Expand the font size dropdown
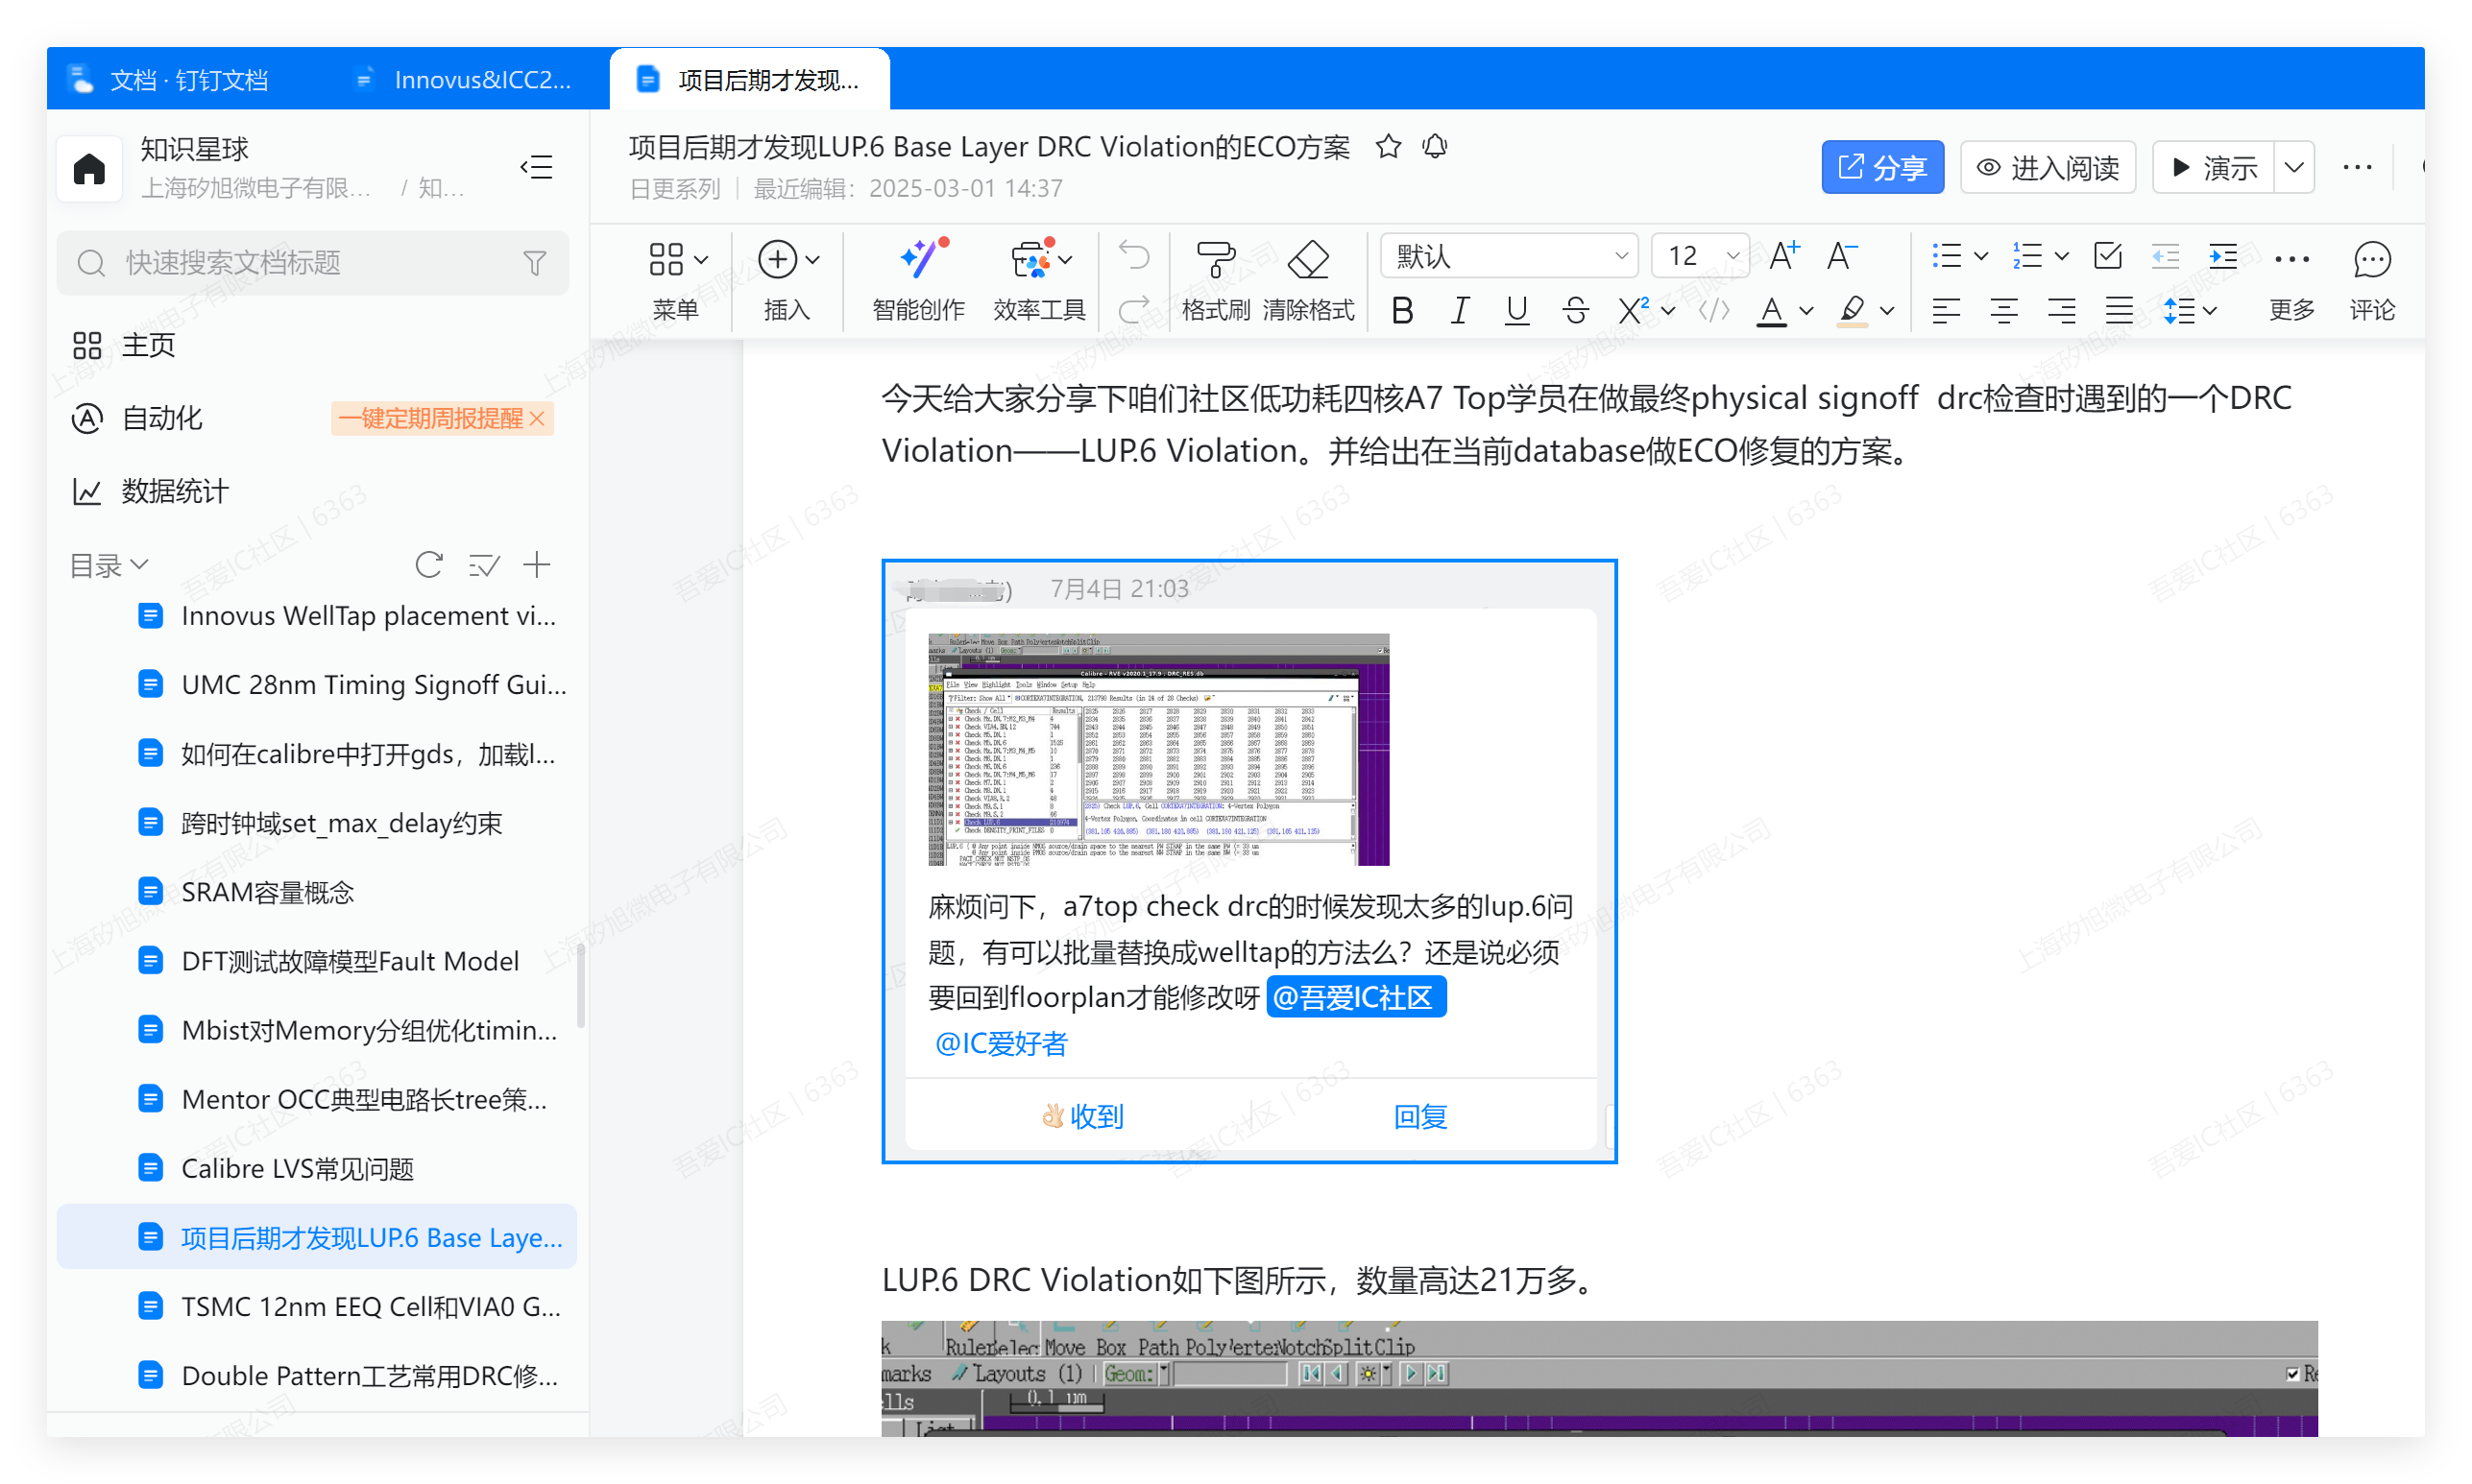The height and width of the screenshot is (1484, 2472). coord(1733,256)
